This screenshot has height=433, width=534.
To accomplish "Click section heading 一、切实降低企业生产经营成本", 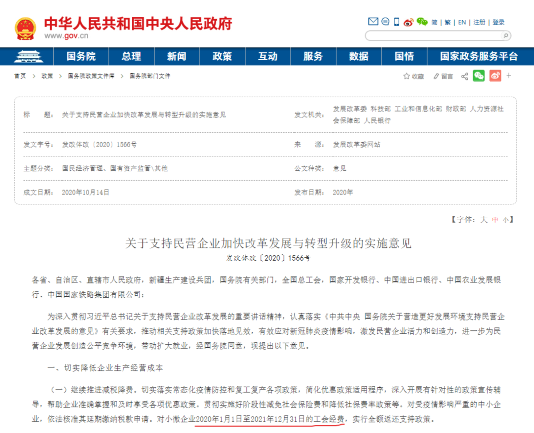I will click(x=105, y=368).
